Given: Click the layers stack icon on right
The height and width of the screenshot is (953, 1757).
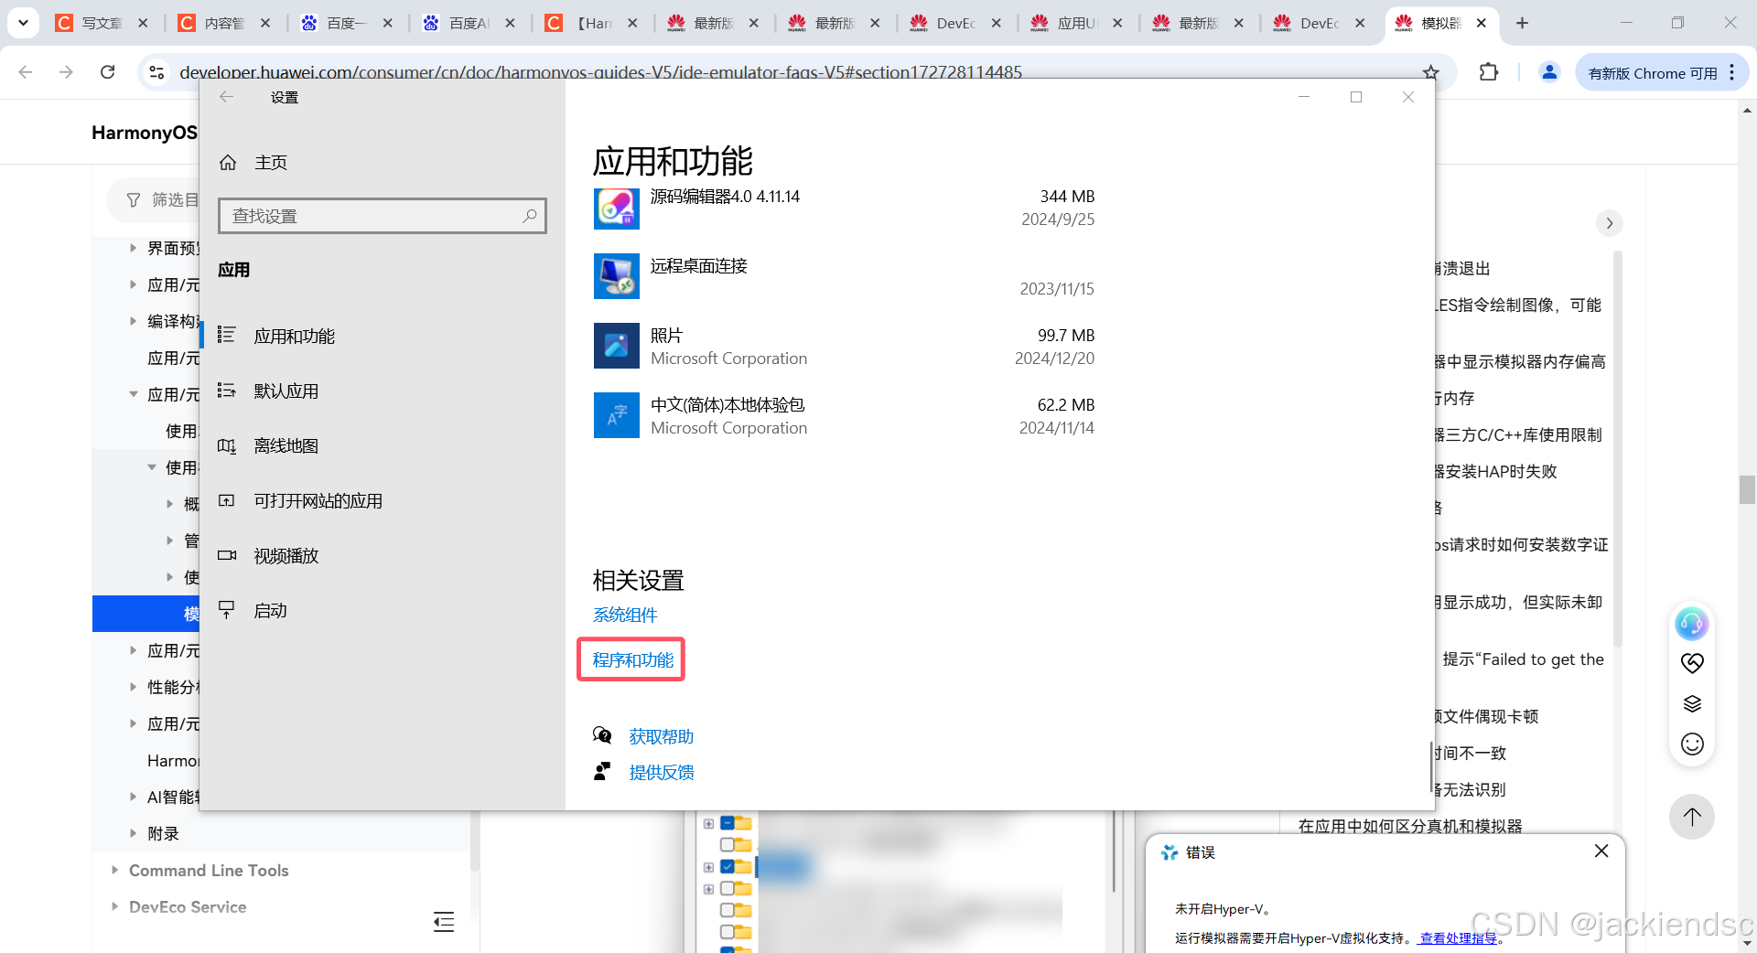Looking at the screenshot, I should point(1692,703).
